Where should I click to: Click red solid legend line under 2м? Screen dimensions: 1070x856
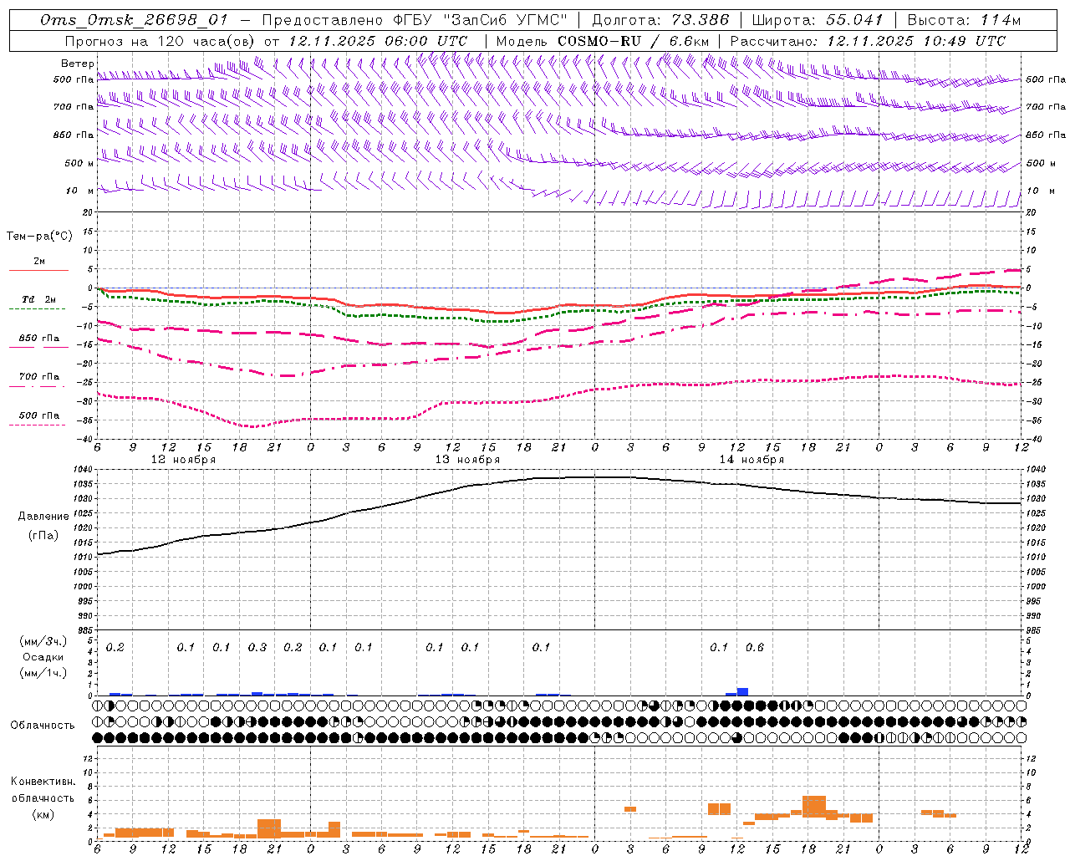click(x=38, y=270)
